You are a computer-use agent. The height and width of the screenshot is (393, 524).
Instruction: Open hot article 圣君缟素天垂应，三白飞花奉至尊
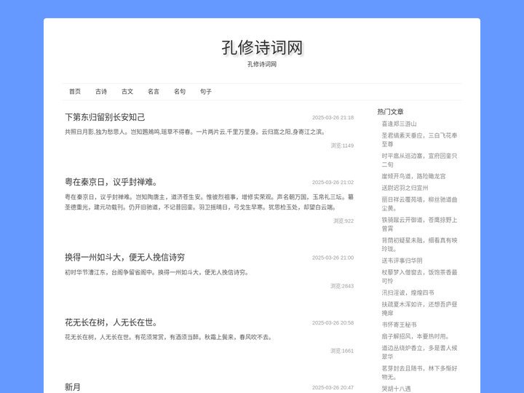coord(419,140)
